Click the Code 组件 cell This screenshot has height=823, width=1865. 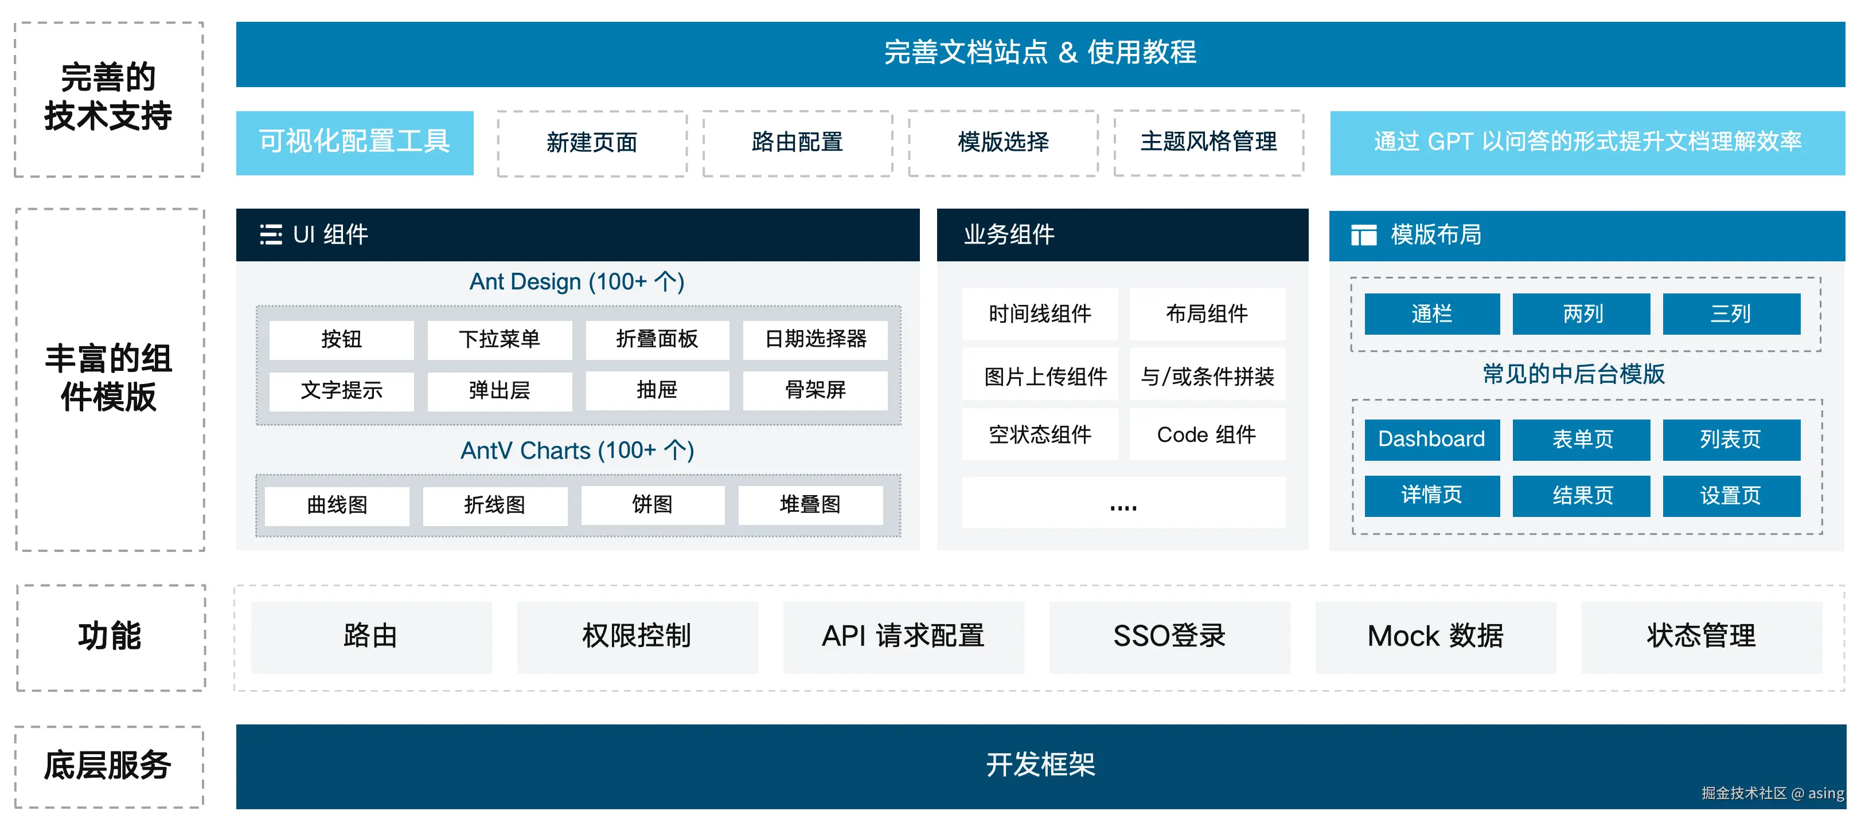point(1207,434)
